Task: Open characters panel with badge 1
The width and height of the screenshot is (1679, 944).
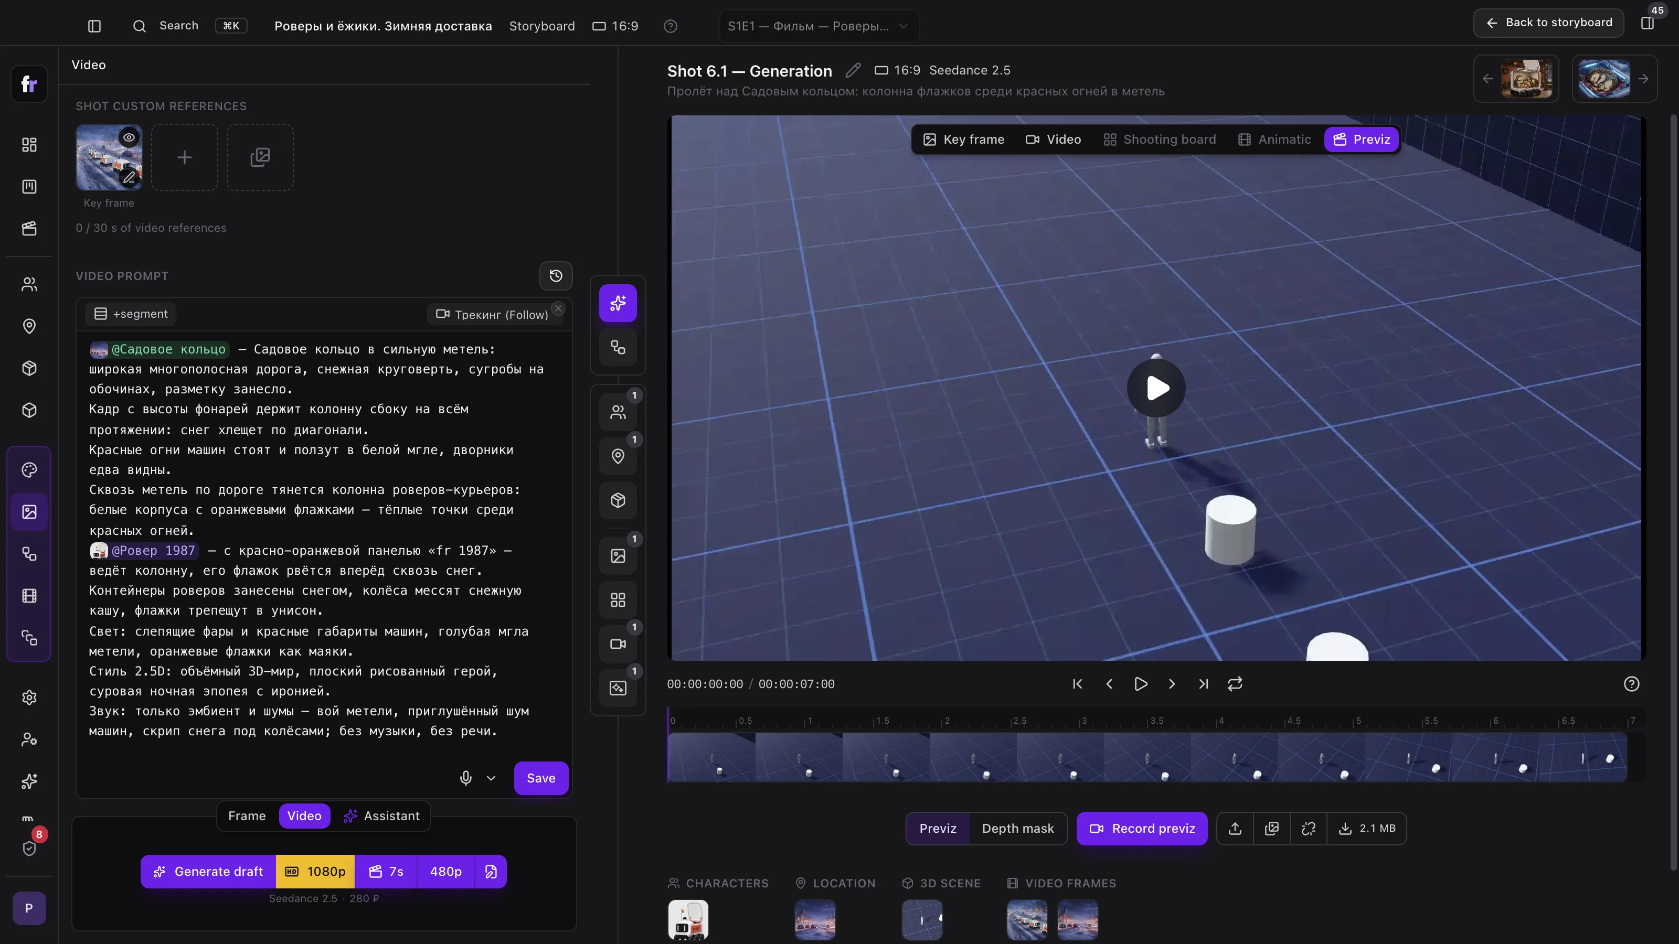Action: coord(617,412)
